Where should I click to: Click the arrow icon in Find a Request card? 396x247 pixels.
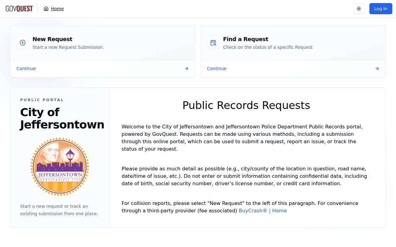tap(377, 69)
